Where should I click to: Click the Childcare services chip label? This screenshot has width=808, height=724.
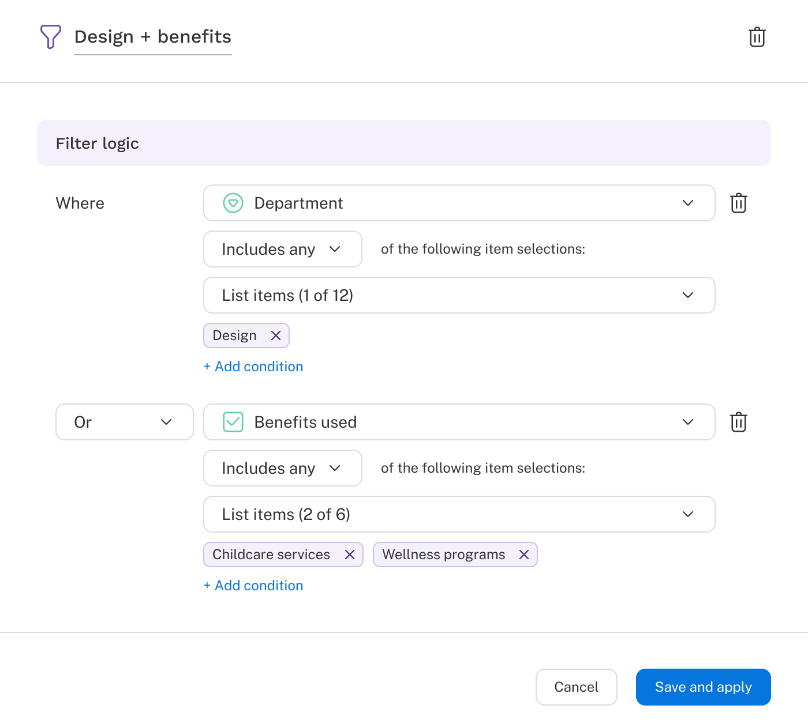coord(271,555)
